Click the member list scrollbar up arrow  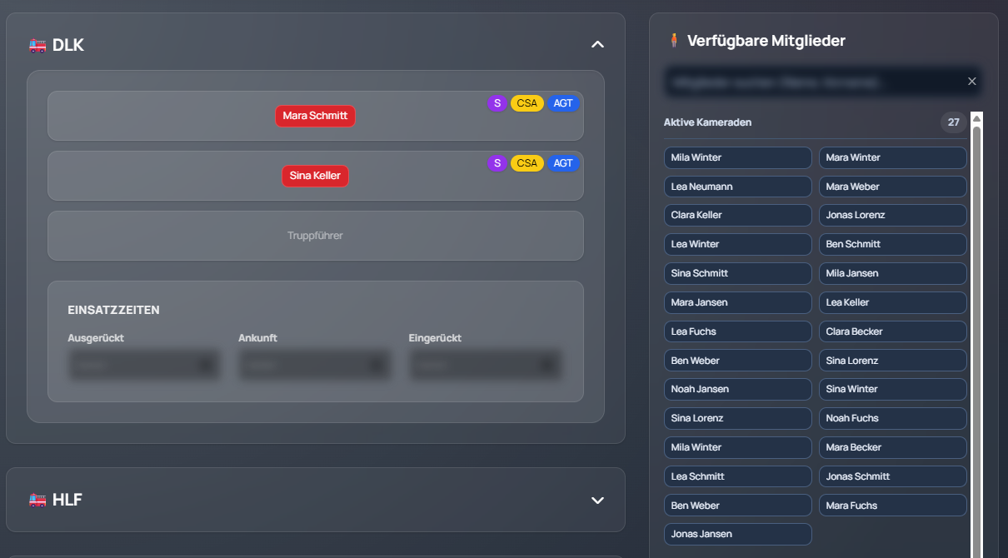(x=976, y=118)
